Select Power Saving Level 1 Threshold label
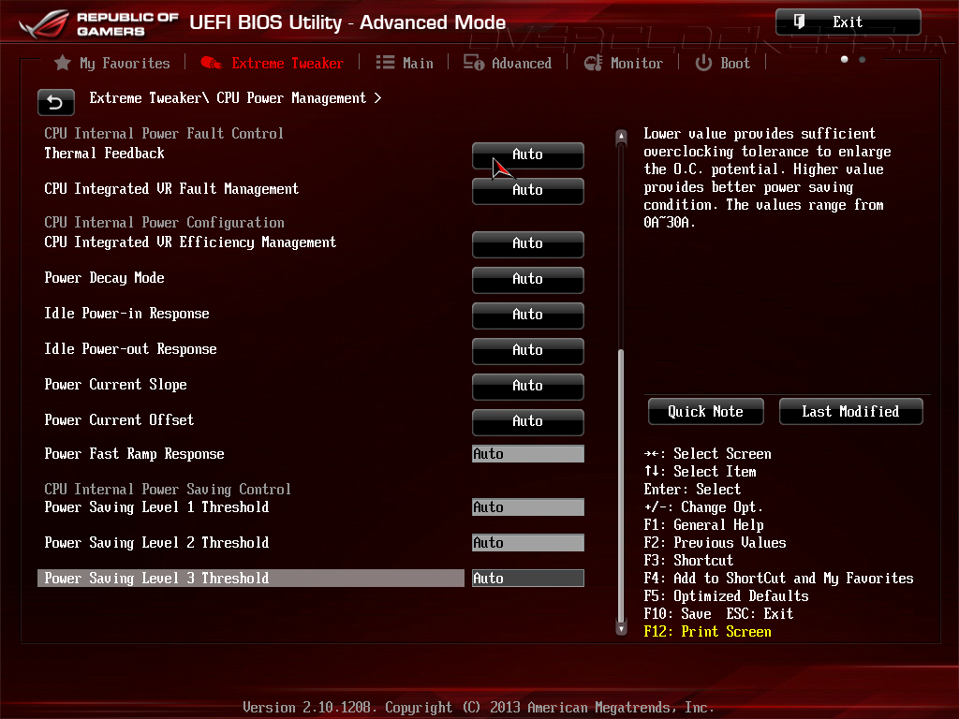959x719 pixels. click(156, 506)
